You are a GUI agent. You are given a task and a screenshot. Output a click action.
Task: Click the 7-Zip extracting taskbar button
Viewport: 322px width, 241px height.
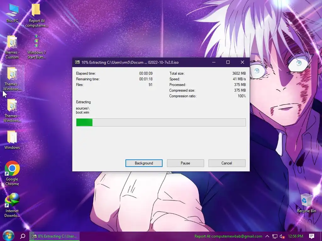coord(54,236)
